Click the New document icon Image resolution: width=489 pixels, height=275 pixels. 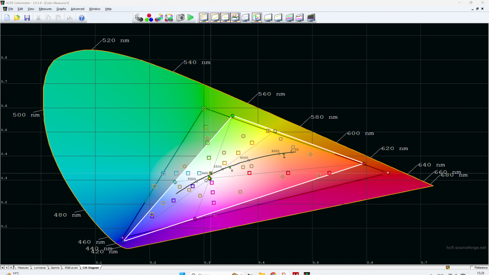7,18
